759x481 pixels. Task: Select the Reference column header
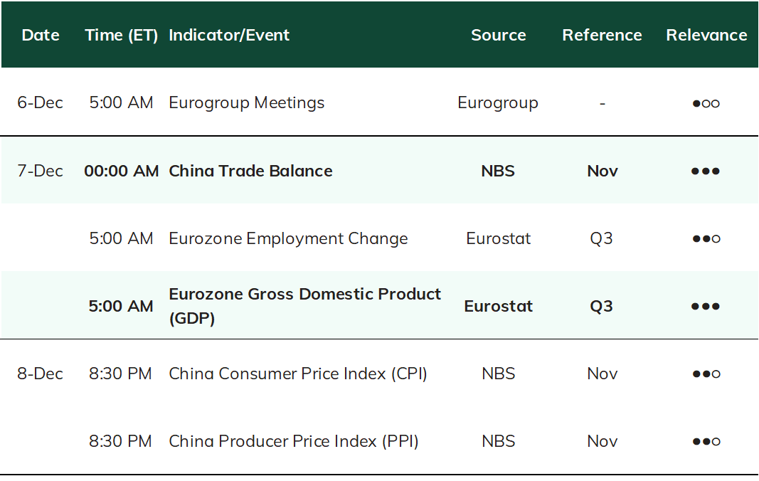click(x=603, y=35)
